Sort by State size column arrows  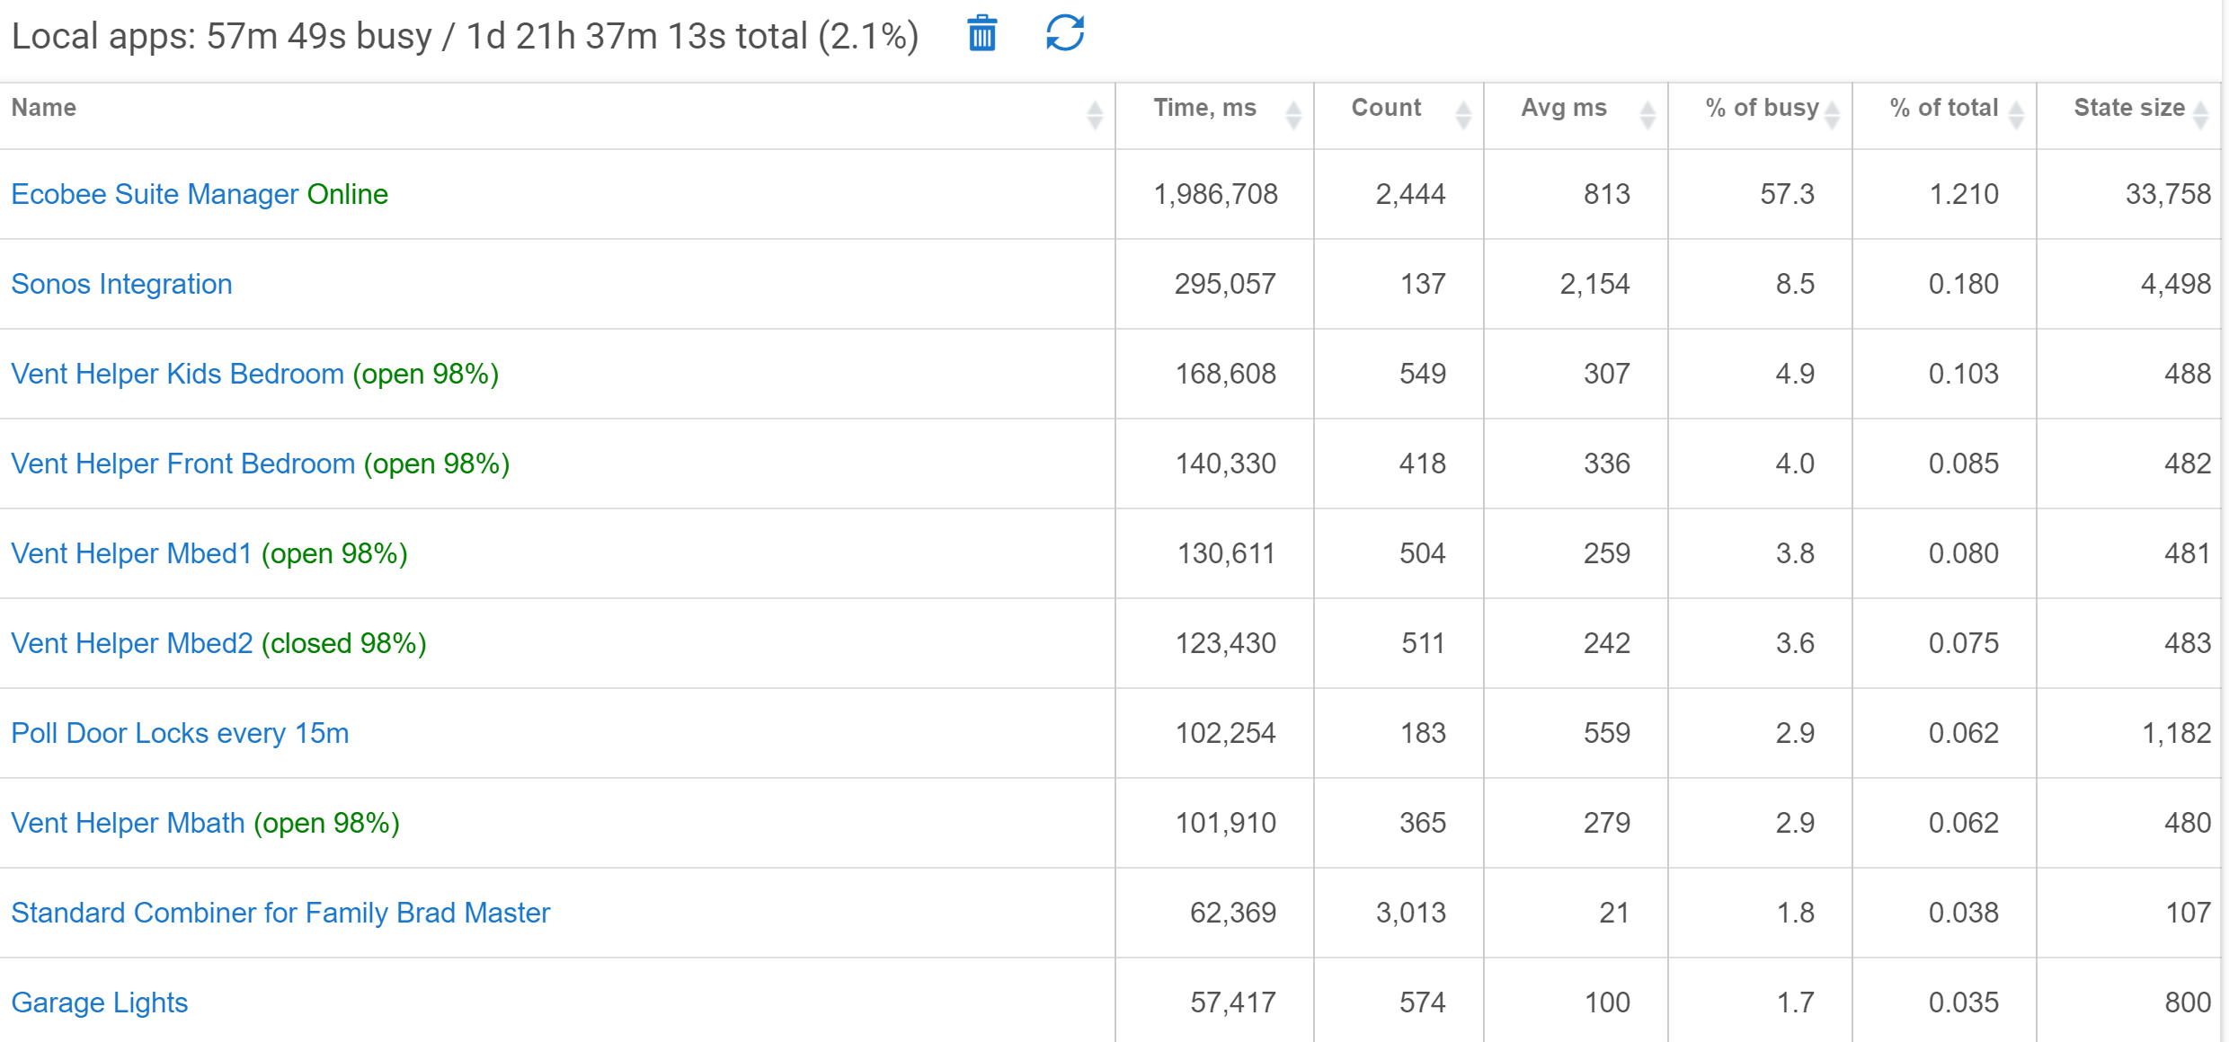point(2199,115)
